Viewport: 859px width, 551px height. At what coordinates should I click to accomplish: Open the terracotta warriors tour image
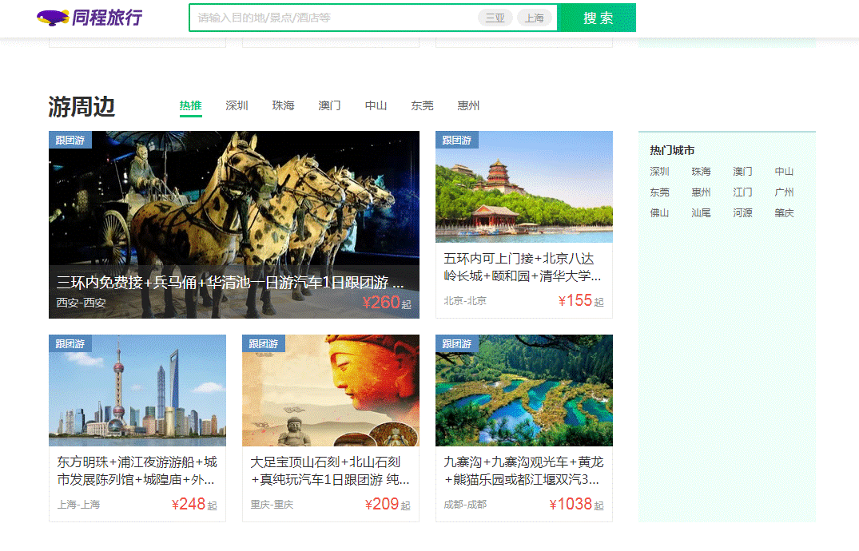point(233,200)
